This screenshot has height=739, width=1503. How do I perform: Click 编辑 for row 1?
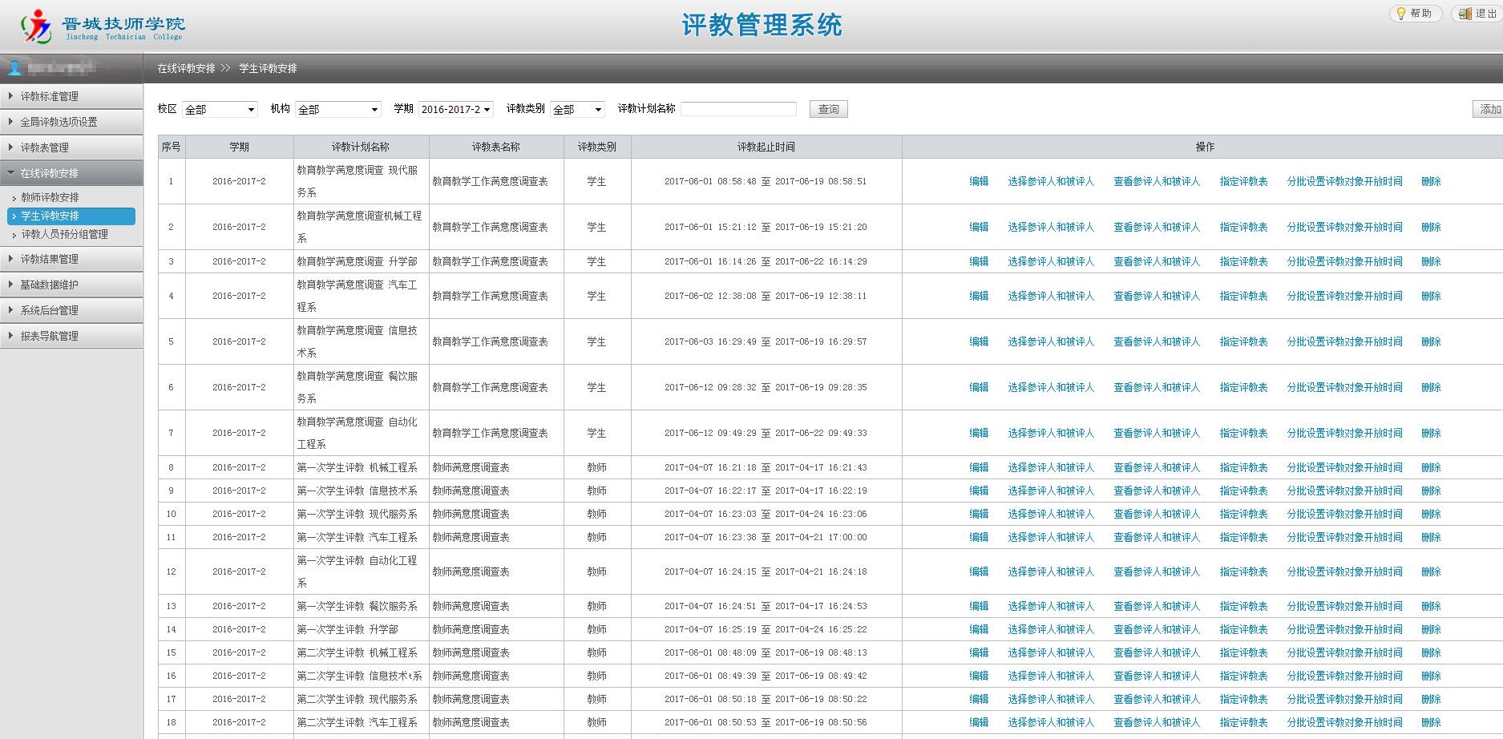point(979,181)
